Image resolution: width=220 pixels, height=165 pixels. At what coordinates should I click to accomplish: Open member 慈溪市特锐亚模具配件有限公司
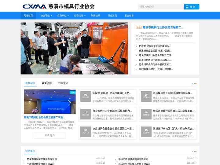point(134,164)
